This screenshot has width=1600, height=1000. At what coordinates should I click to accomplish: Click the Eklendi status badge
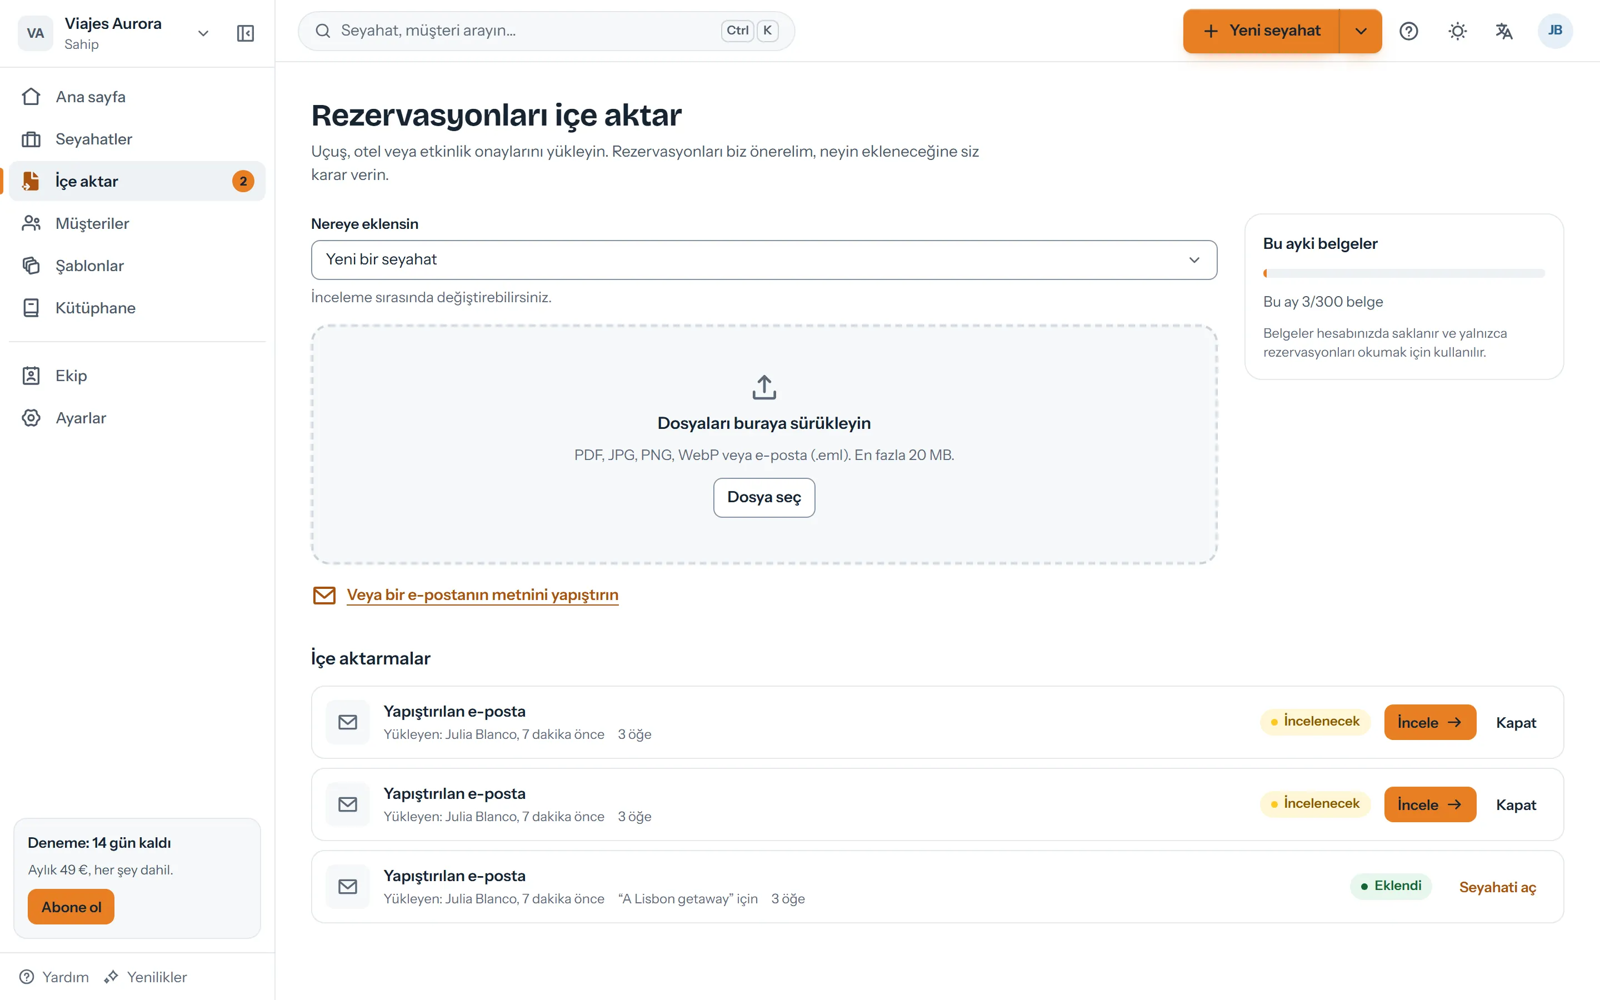pyautogui.click(x=1391, y=886)
